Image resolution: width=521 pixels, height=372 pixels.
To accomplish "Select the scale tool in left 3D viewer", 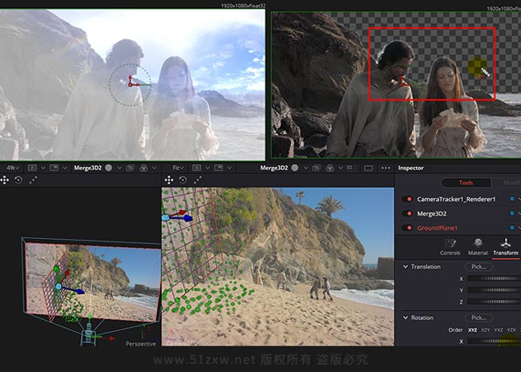I will click(x=33, y=180).
